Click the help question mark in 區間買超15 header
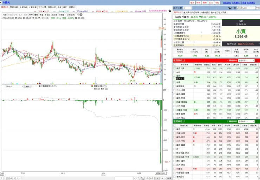Viewport: 260px width, 180px height. point(227,61)
